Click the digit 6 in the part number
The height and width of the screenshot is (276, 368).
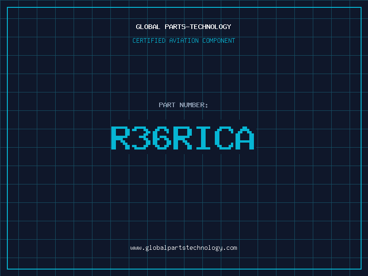(x=162, y=138)
